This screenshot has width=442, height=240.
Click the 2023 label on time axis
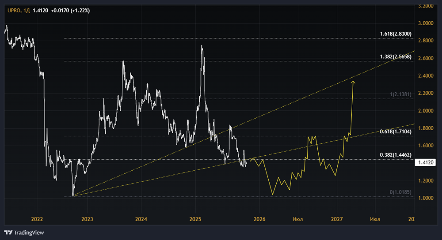(87, 219)
